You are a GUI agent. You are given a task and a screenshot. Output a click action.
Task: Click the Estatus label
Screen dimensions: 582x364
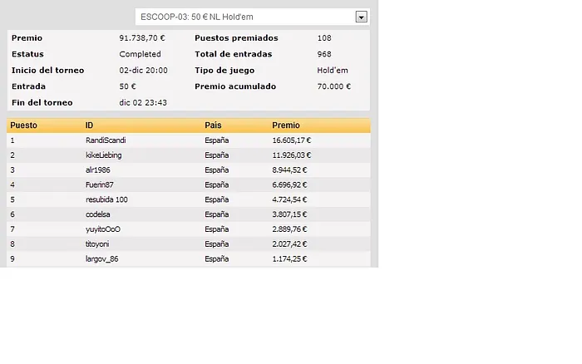pyautogui.click(x=27, y=54)
